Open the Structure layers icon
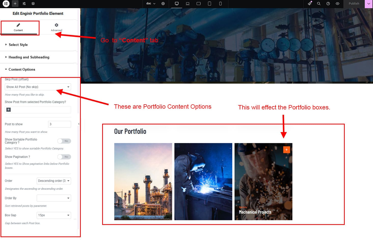 click(33, 4)
